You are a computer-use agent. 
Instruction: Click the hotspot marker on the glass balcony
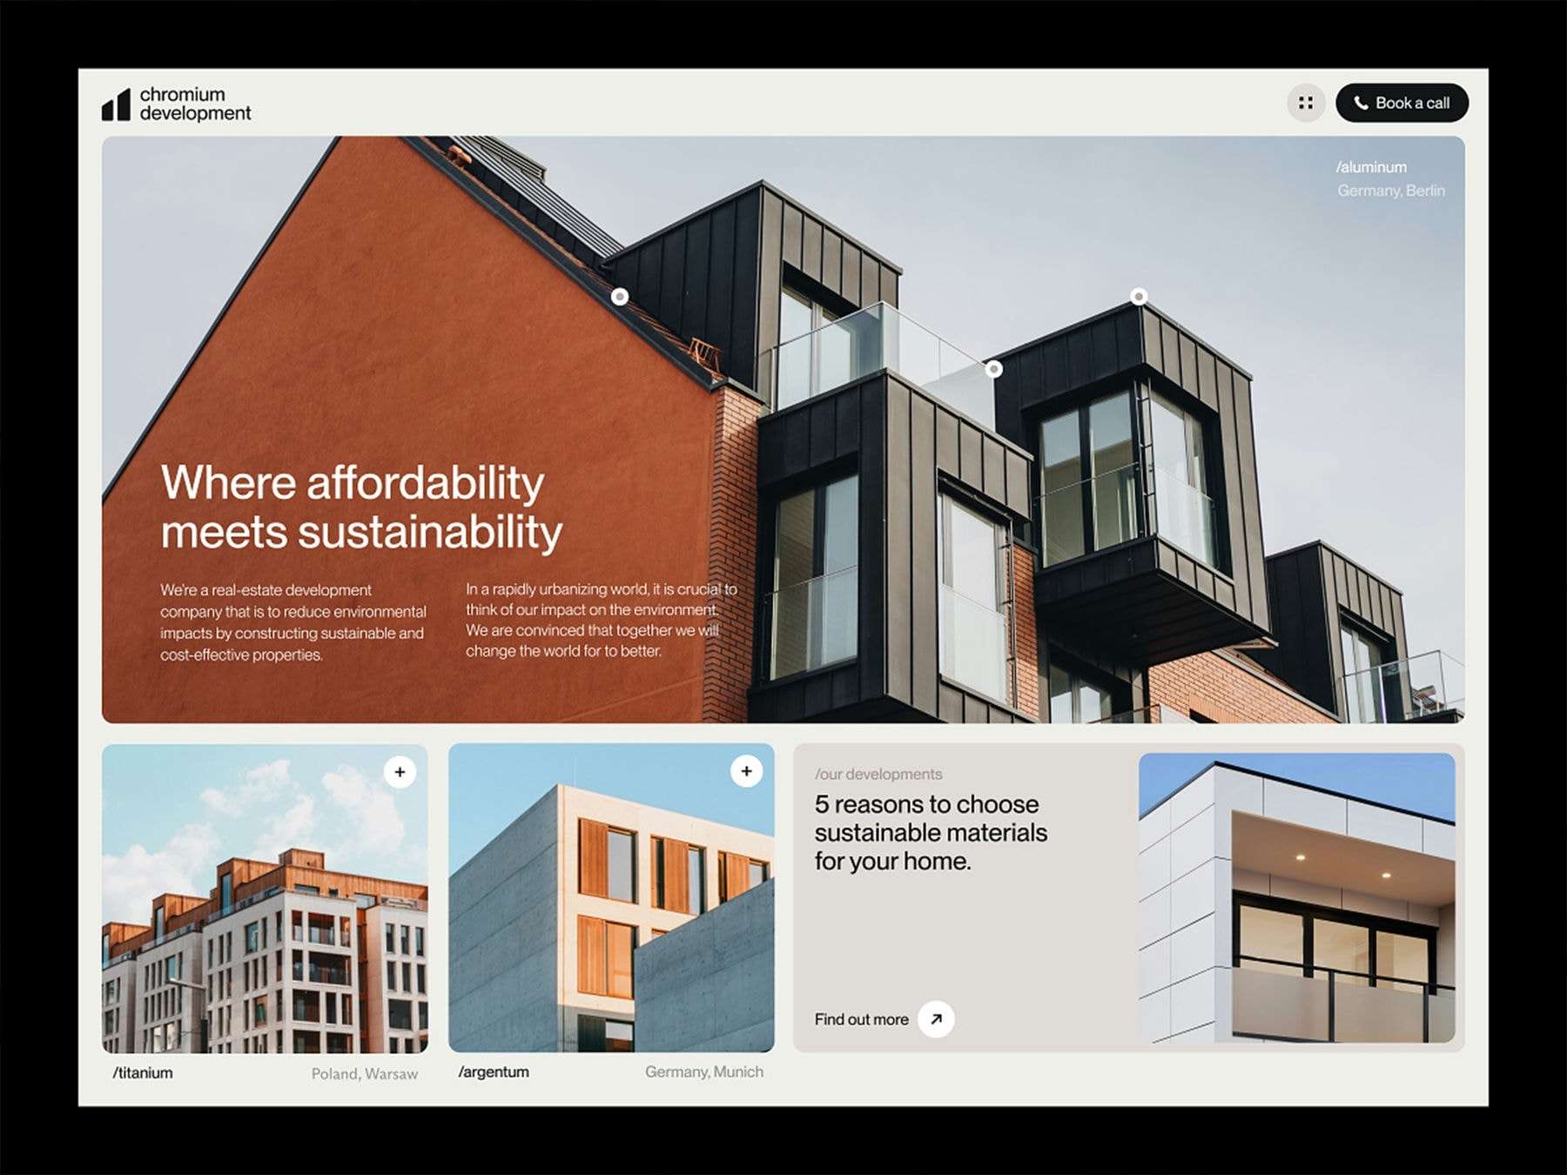(x=993, y=369)
